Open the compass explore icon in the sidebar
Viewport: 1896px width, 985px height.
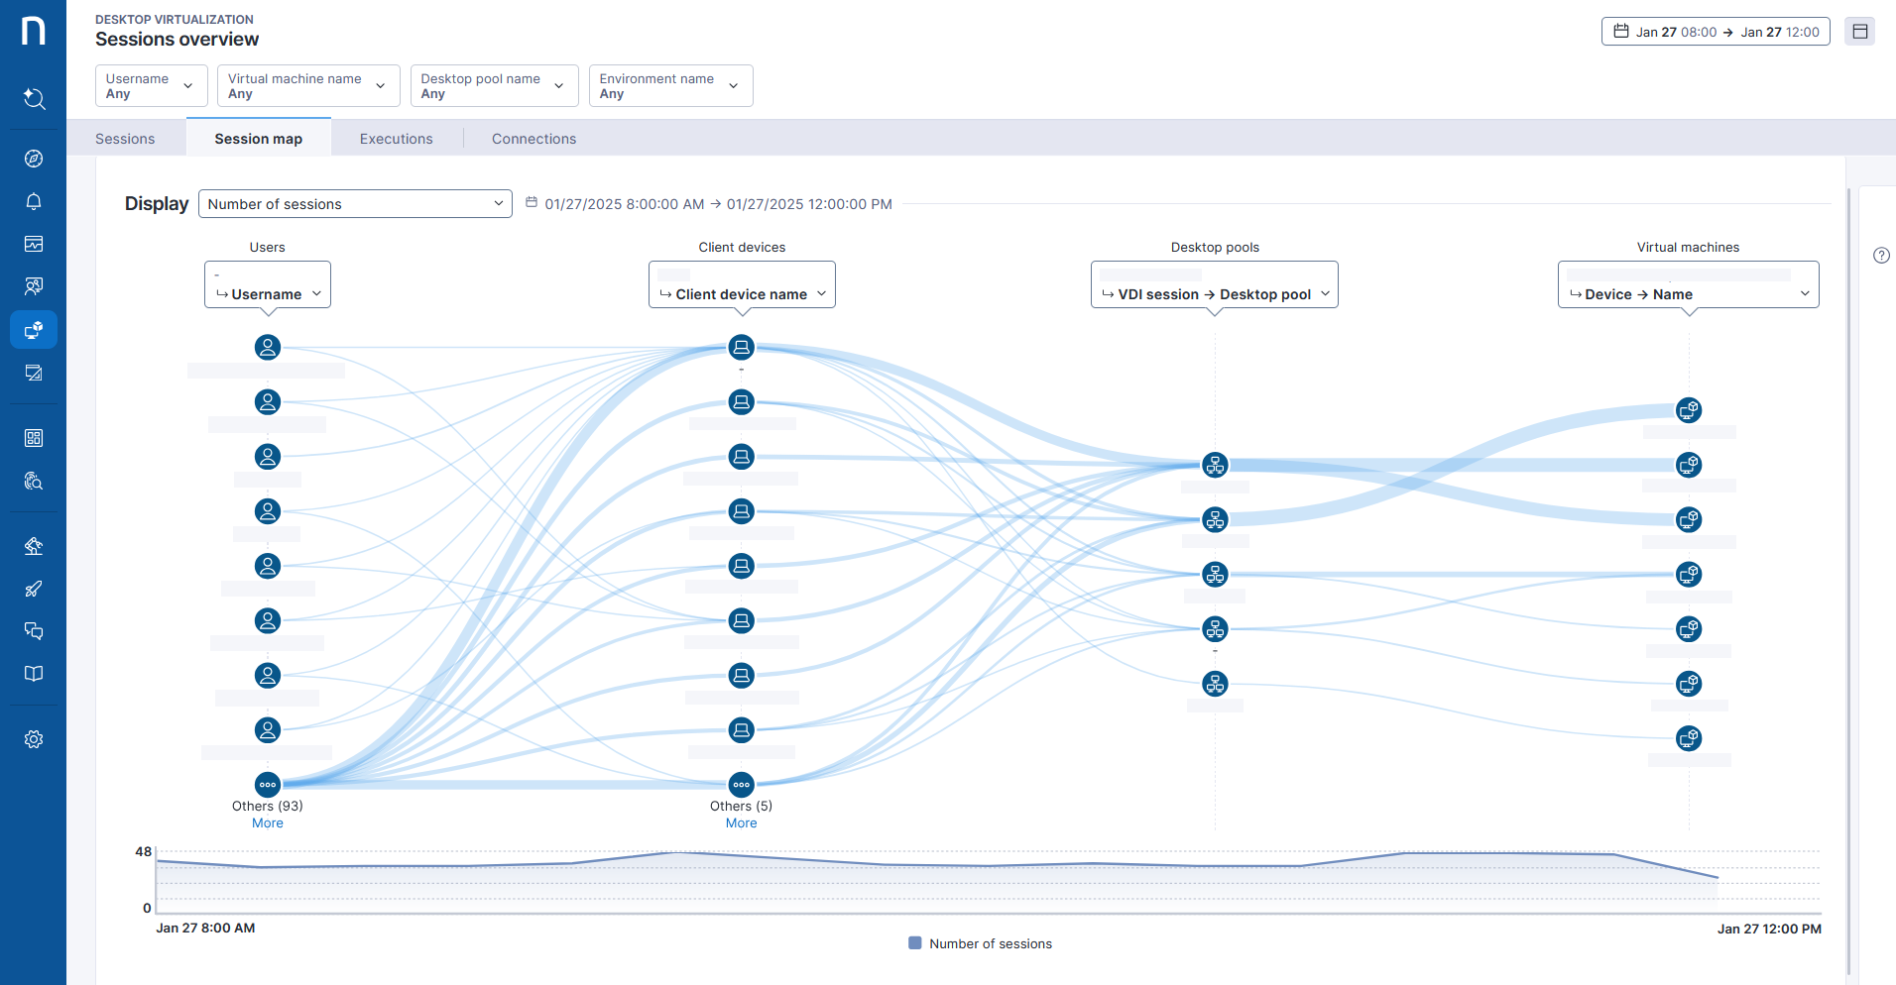click(34, 159)
